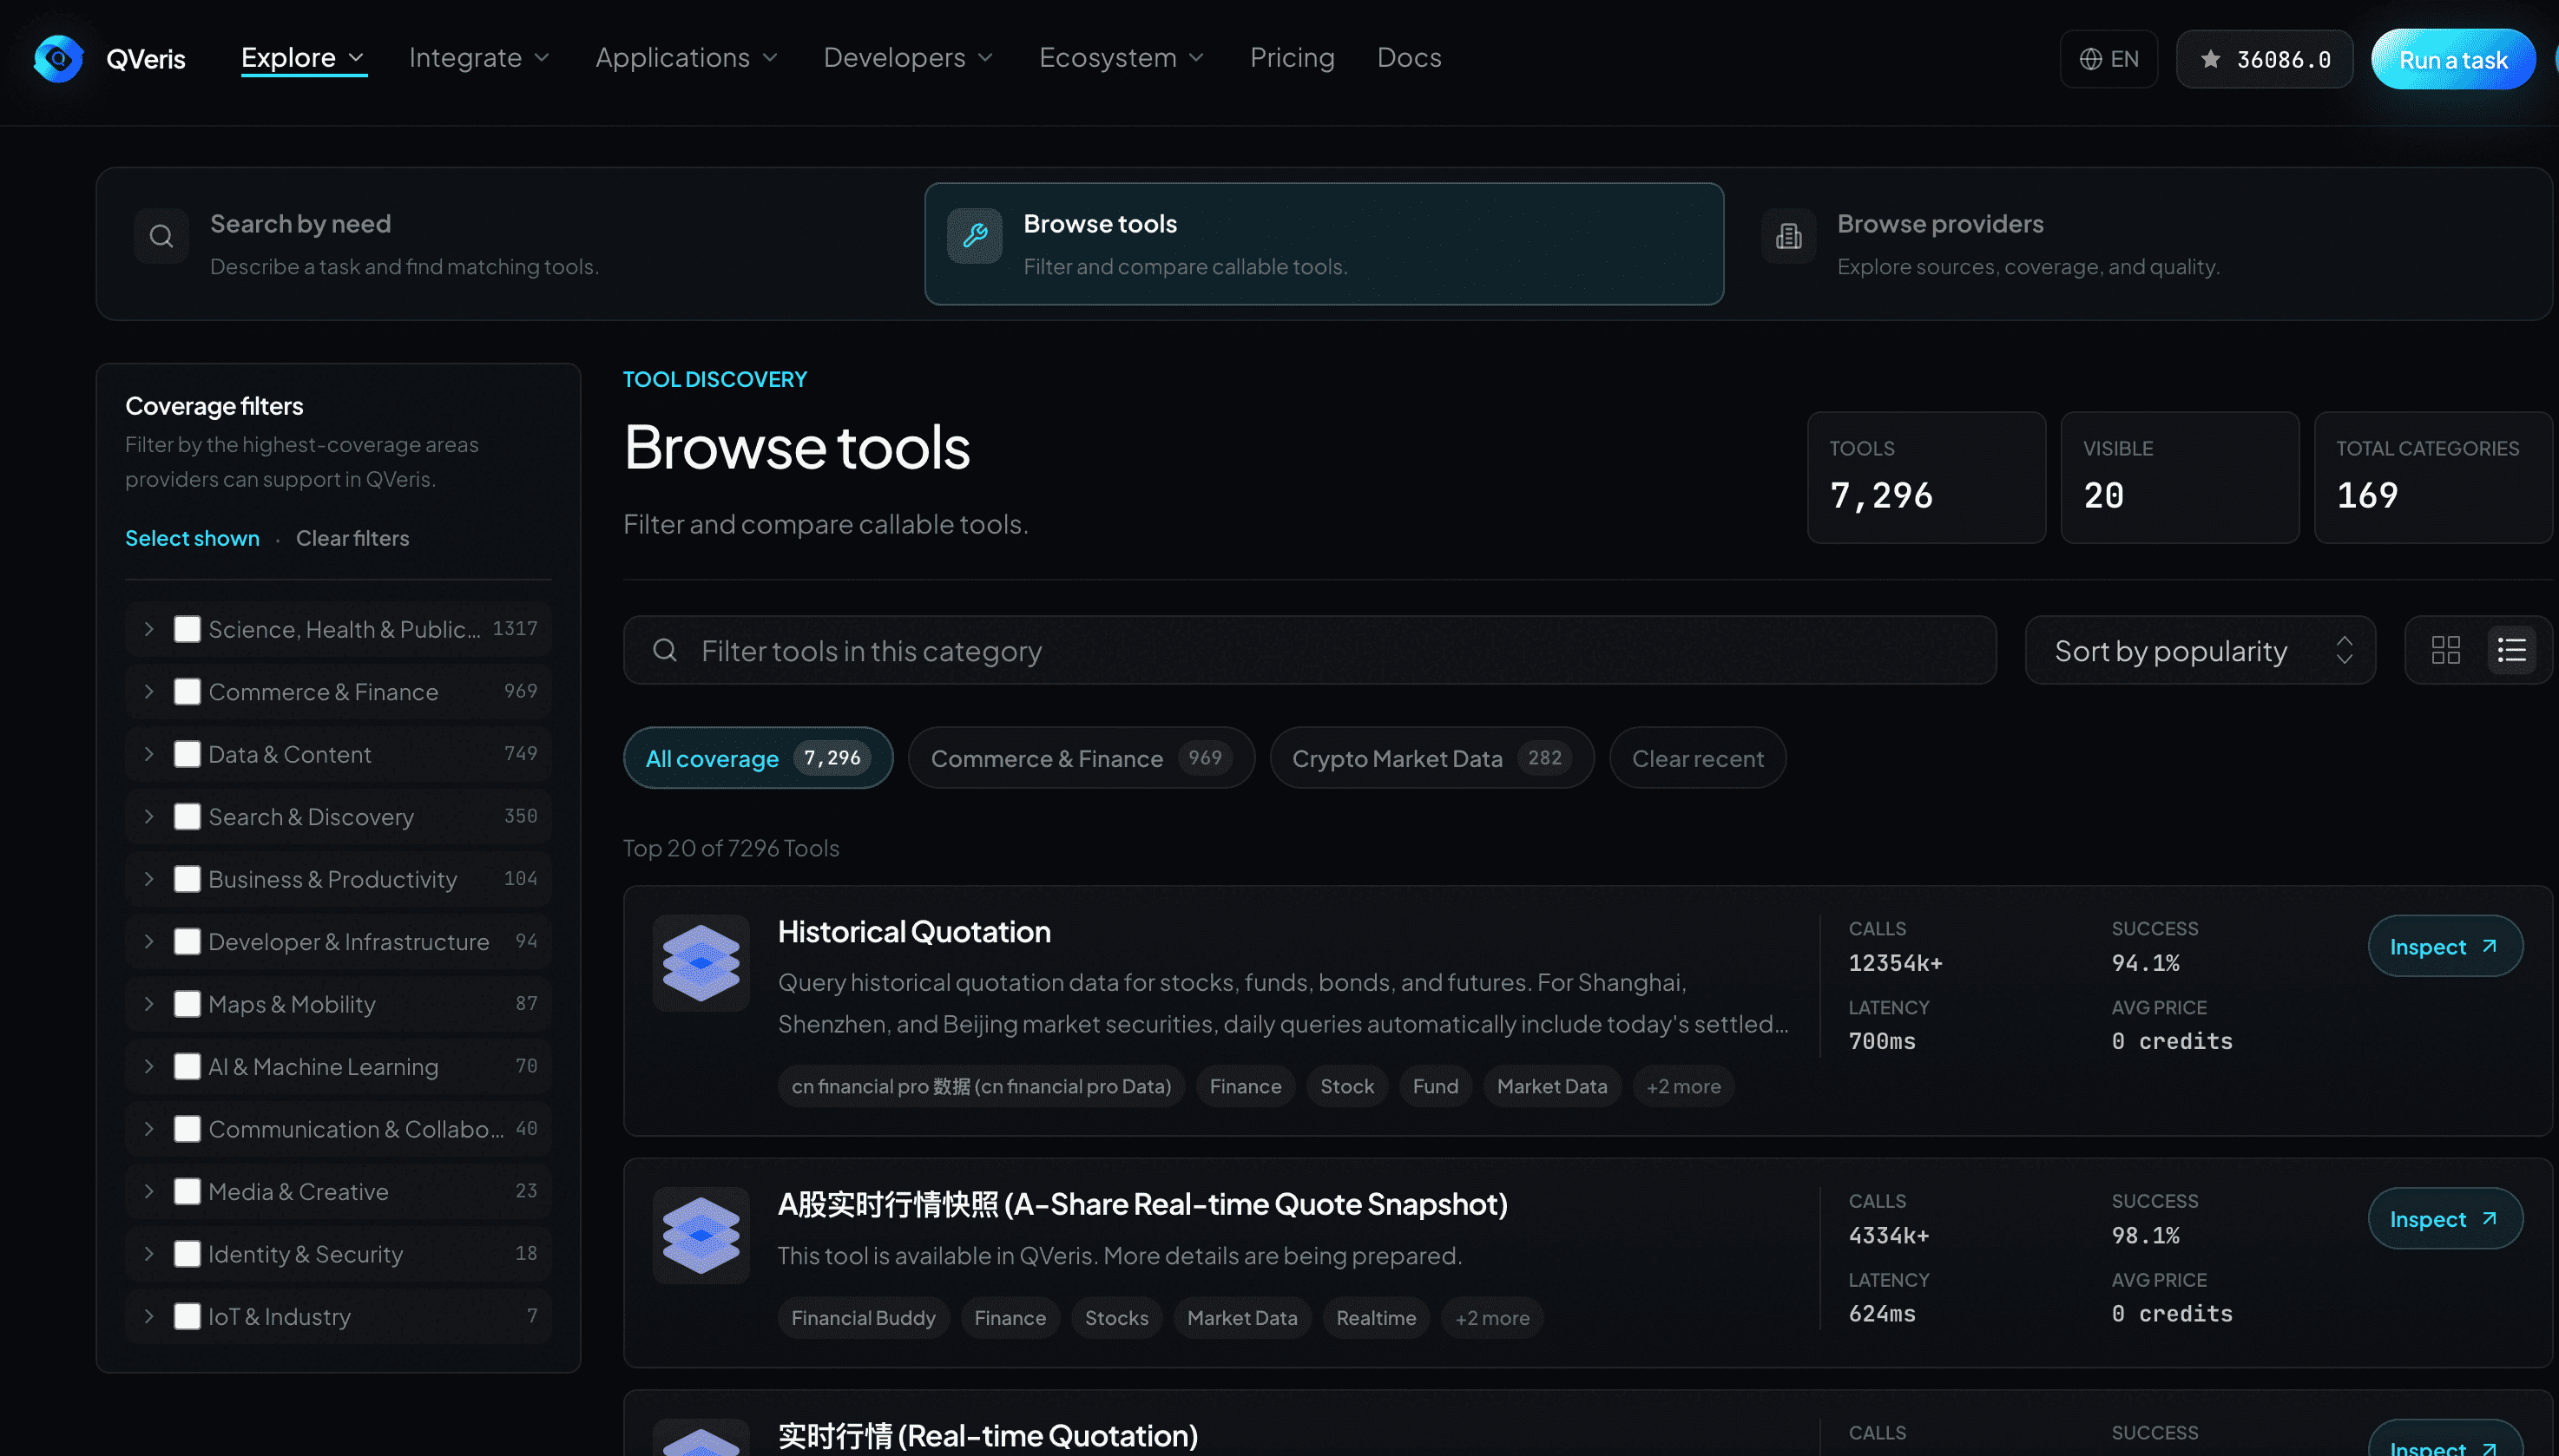Expand the Developer & Infrastructure category
The image size is (2559, 1456).
click(x=149, y=942)
